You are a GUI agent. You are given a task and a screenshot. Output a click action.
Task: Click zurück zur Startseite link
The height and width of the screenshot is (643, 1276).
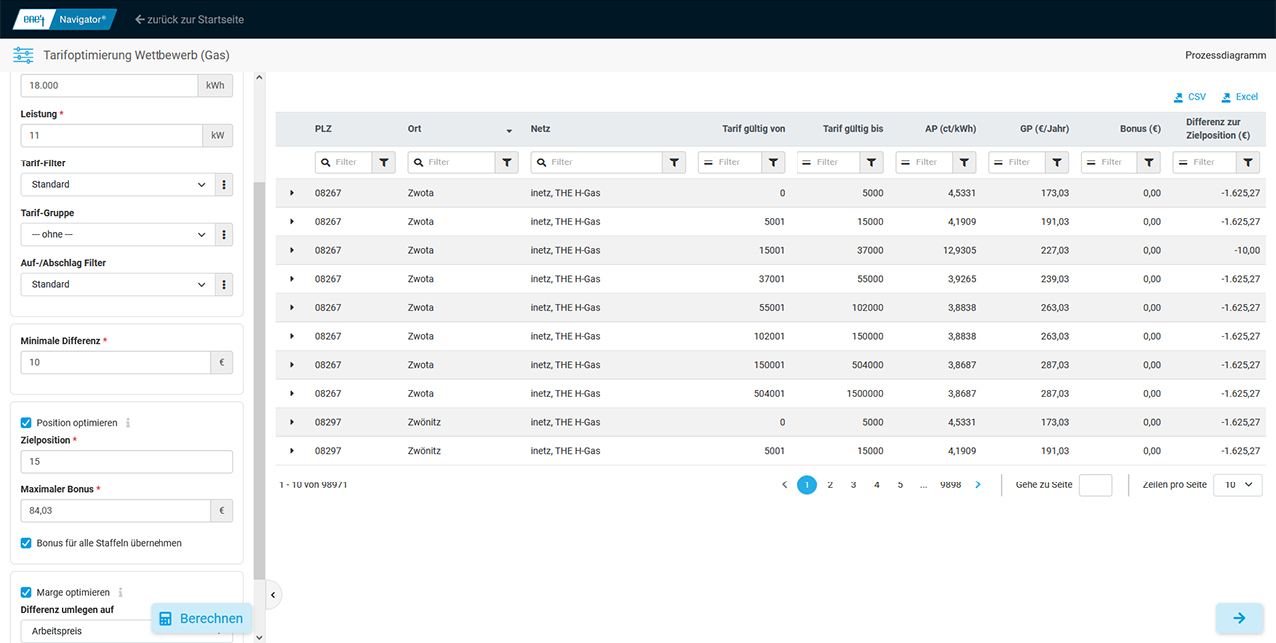[x=189, y=19]
